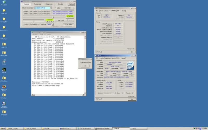The height and width of the screenshot is (130, 208).
Task: Click the Select FSB/DDR/PCI-E/PCI Frequency value field
Action: (62, 14)
